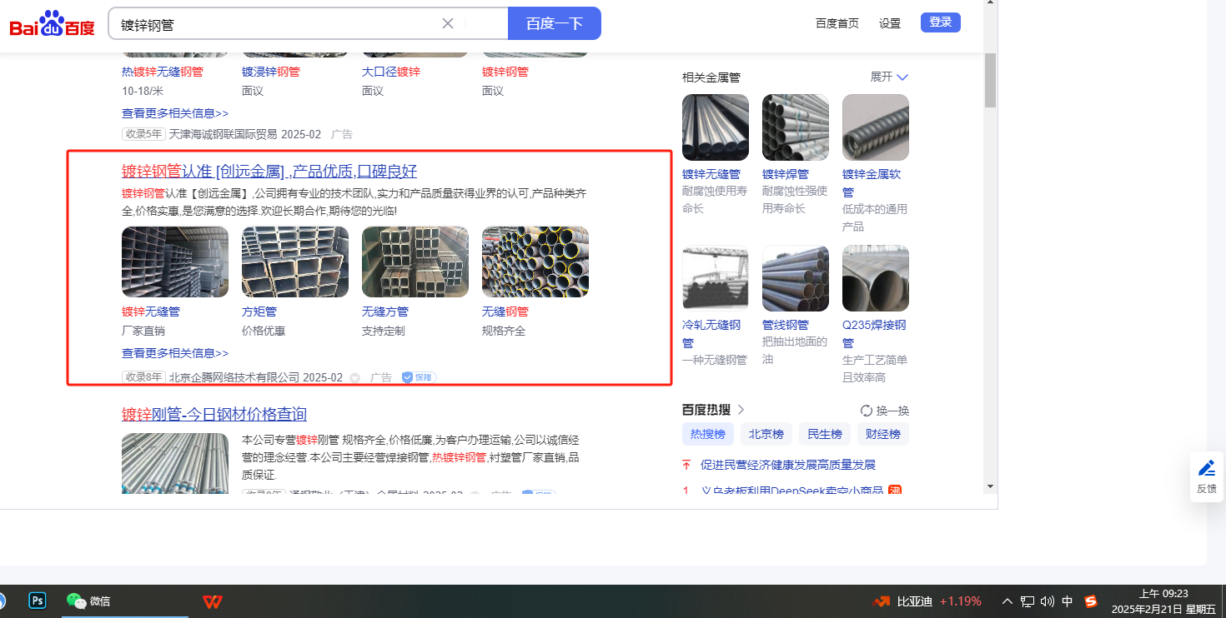The height and width of the screenshot is (618, 1226).
Task: Open the 镀锌钢管认准 [创远金属] result title
Action: click(269, 172)
